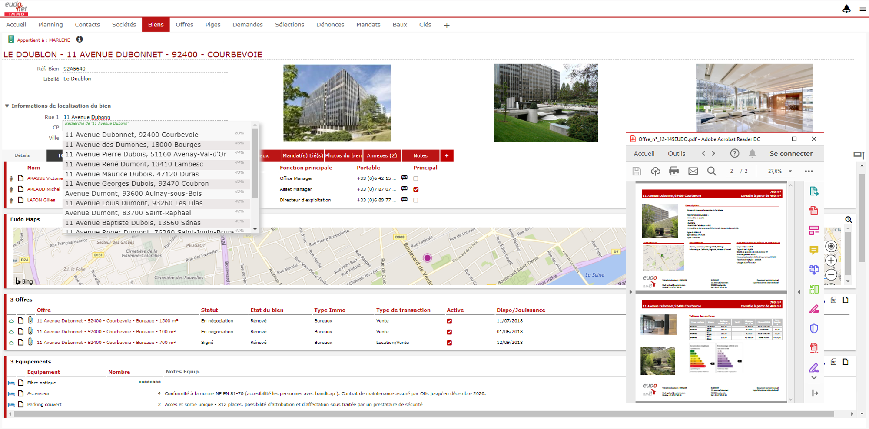
Task: Open the Planning menu tab
Action: pos(50,25)
